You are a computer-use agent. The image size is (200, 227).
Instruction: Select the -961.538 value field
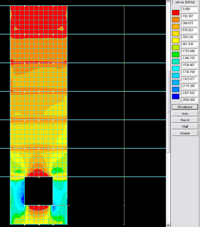click(189, 44)
